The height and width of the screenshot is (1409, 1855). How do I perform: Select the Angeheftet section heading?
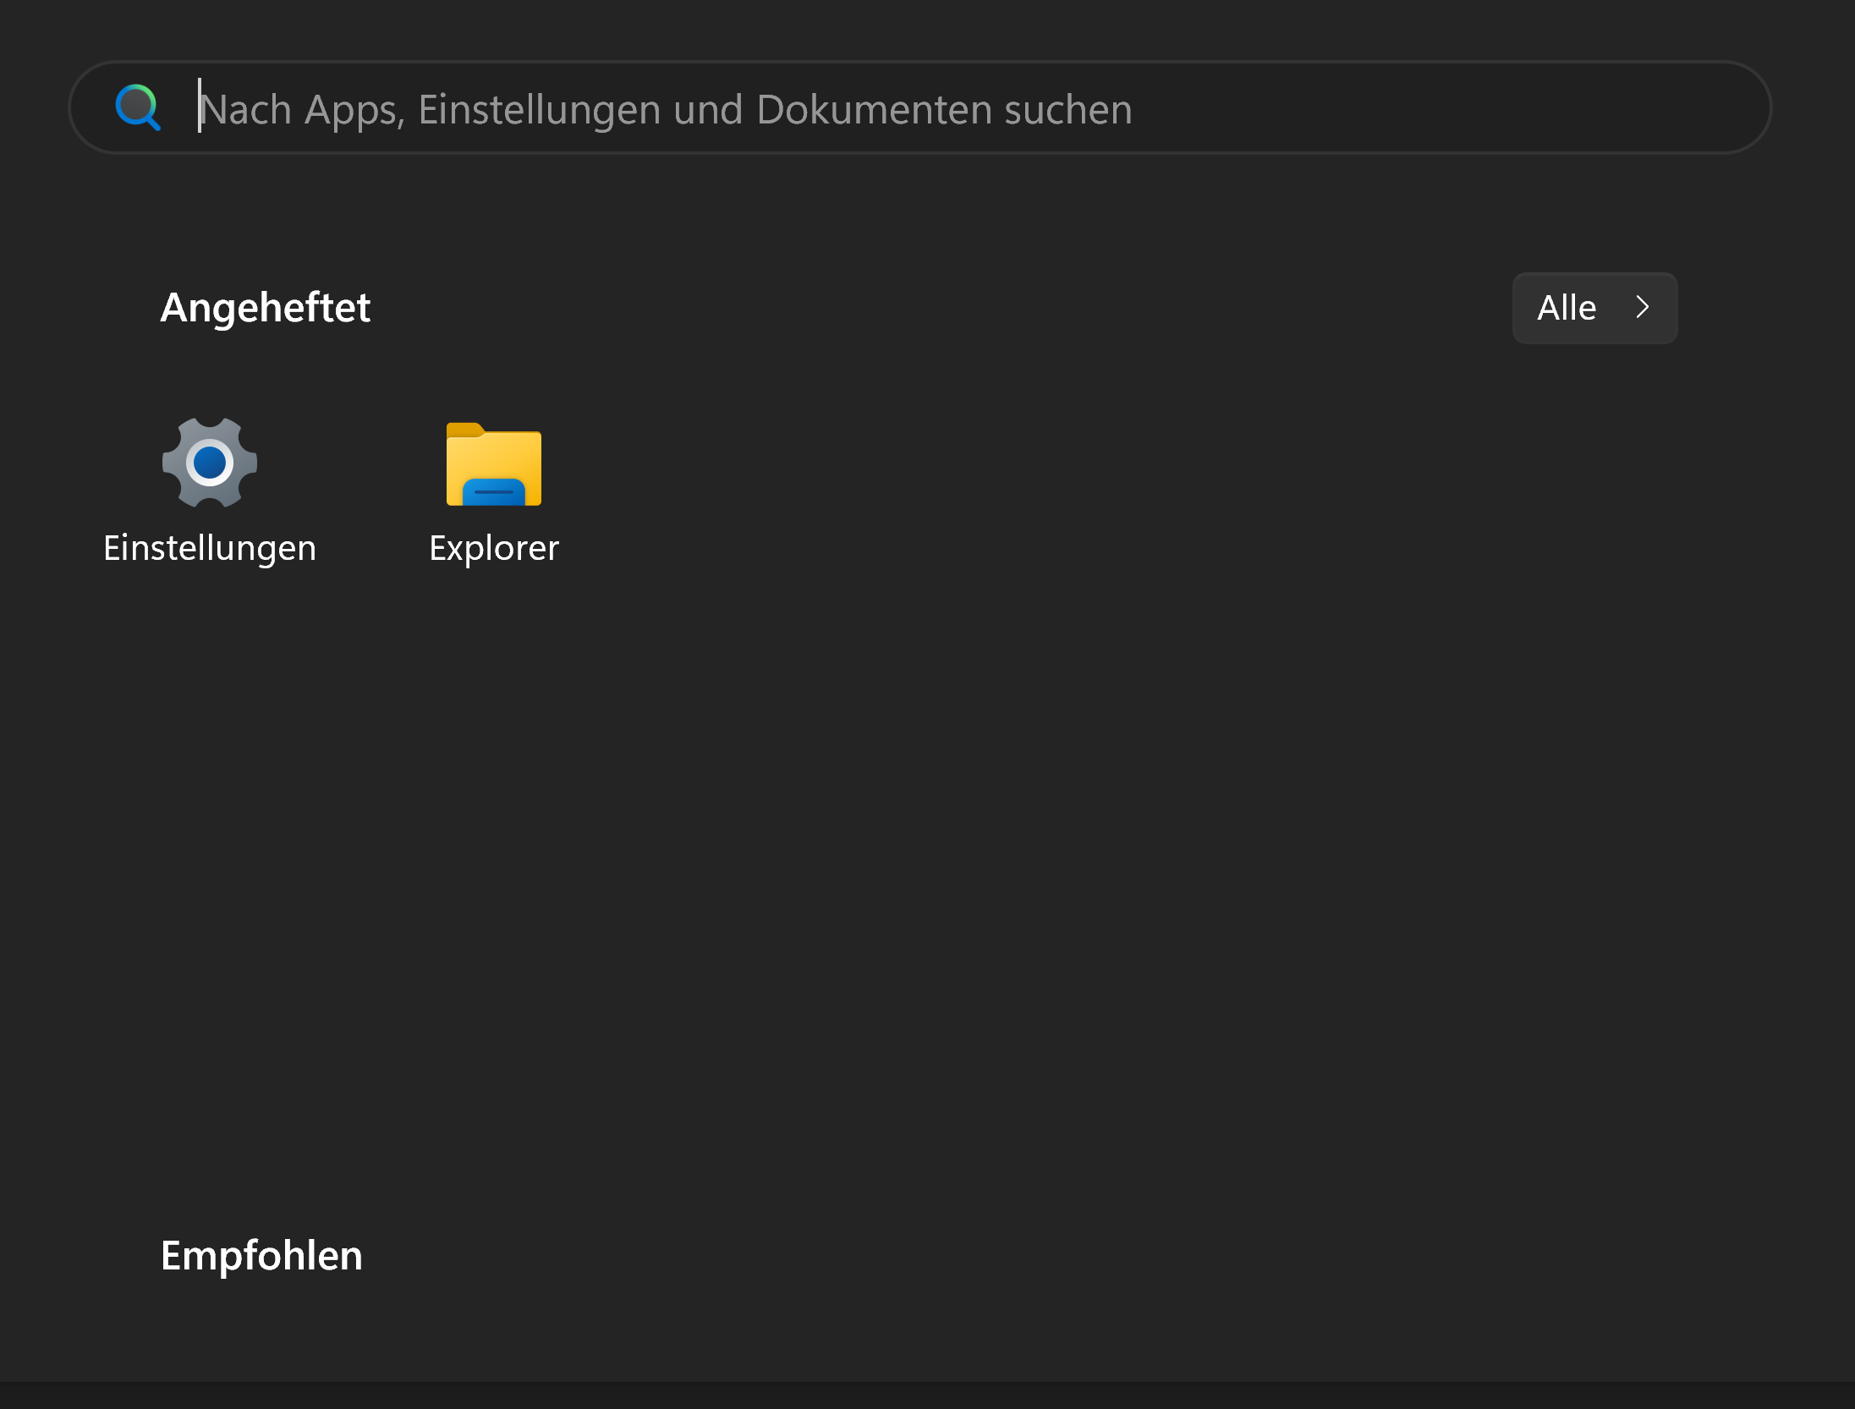[265, 306]
